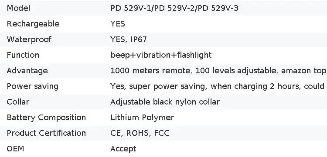The width and height of the screenshot is (327, 157).
Task: Select the Accept value for OEM
Action: [x=123, y=148]
